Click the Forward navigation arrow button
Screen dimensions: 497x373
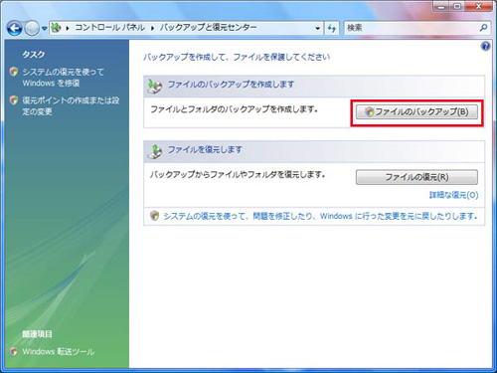pos(32,29)
